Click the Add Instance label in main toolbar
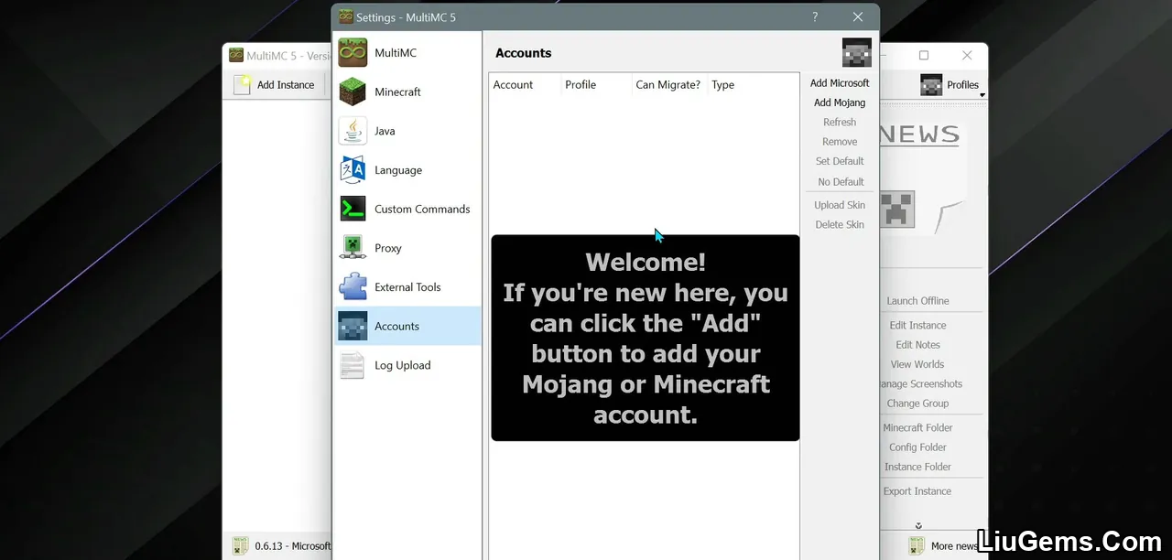This screenshot has width=1172, height=560. [286, 85]
